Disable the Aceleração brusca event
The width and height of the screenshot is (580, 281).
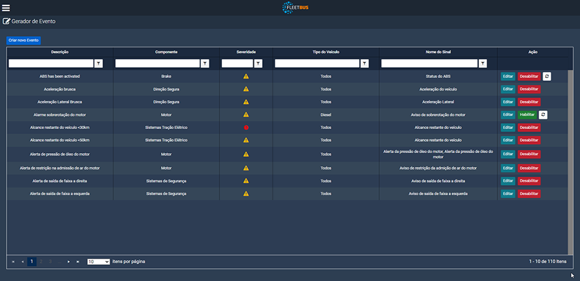[529, 89]
